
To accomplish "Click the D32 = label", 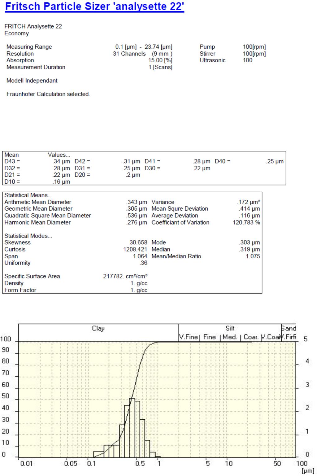I will click(12, 168).
